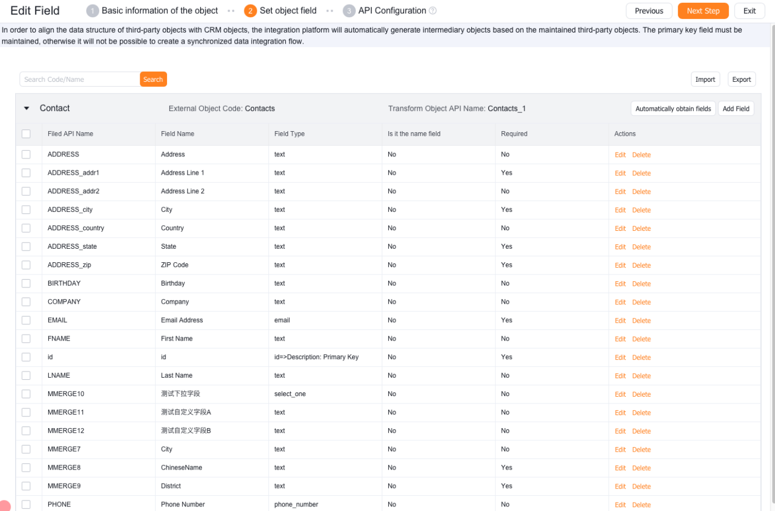Image resolution: width=775 pixels, height=511 pixels.
Task: Tick the EMAIL row checkbox
Action: (x=26, y=320)
